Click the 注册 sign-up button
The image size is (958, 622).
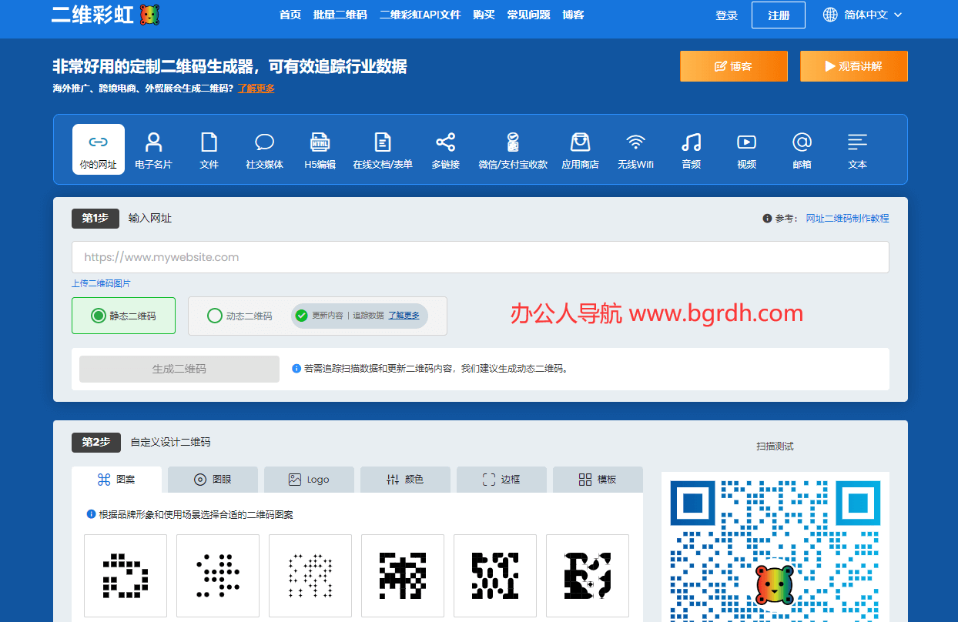pos(778,15)
